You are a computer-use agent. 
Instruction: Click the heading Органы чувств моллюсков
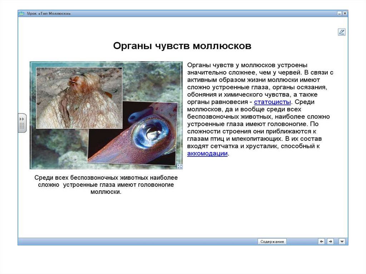[x=182, y=46]
